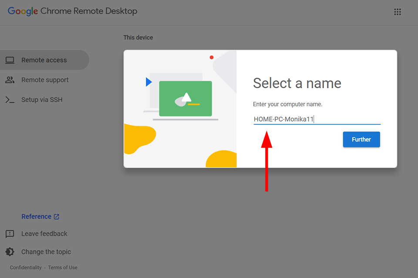
Task: Click the 'This device' section label
Action: (138, 37)
